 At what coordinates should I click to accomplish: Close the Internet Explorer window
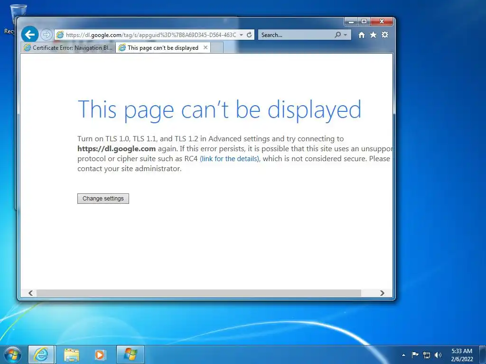(382, 22)
